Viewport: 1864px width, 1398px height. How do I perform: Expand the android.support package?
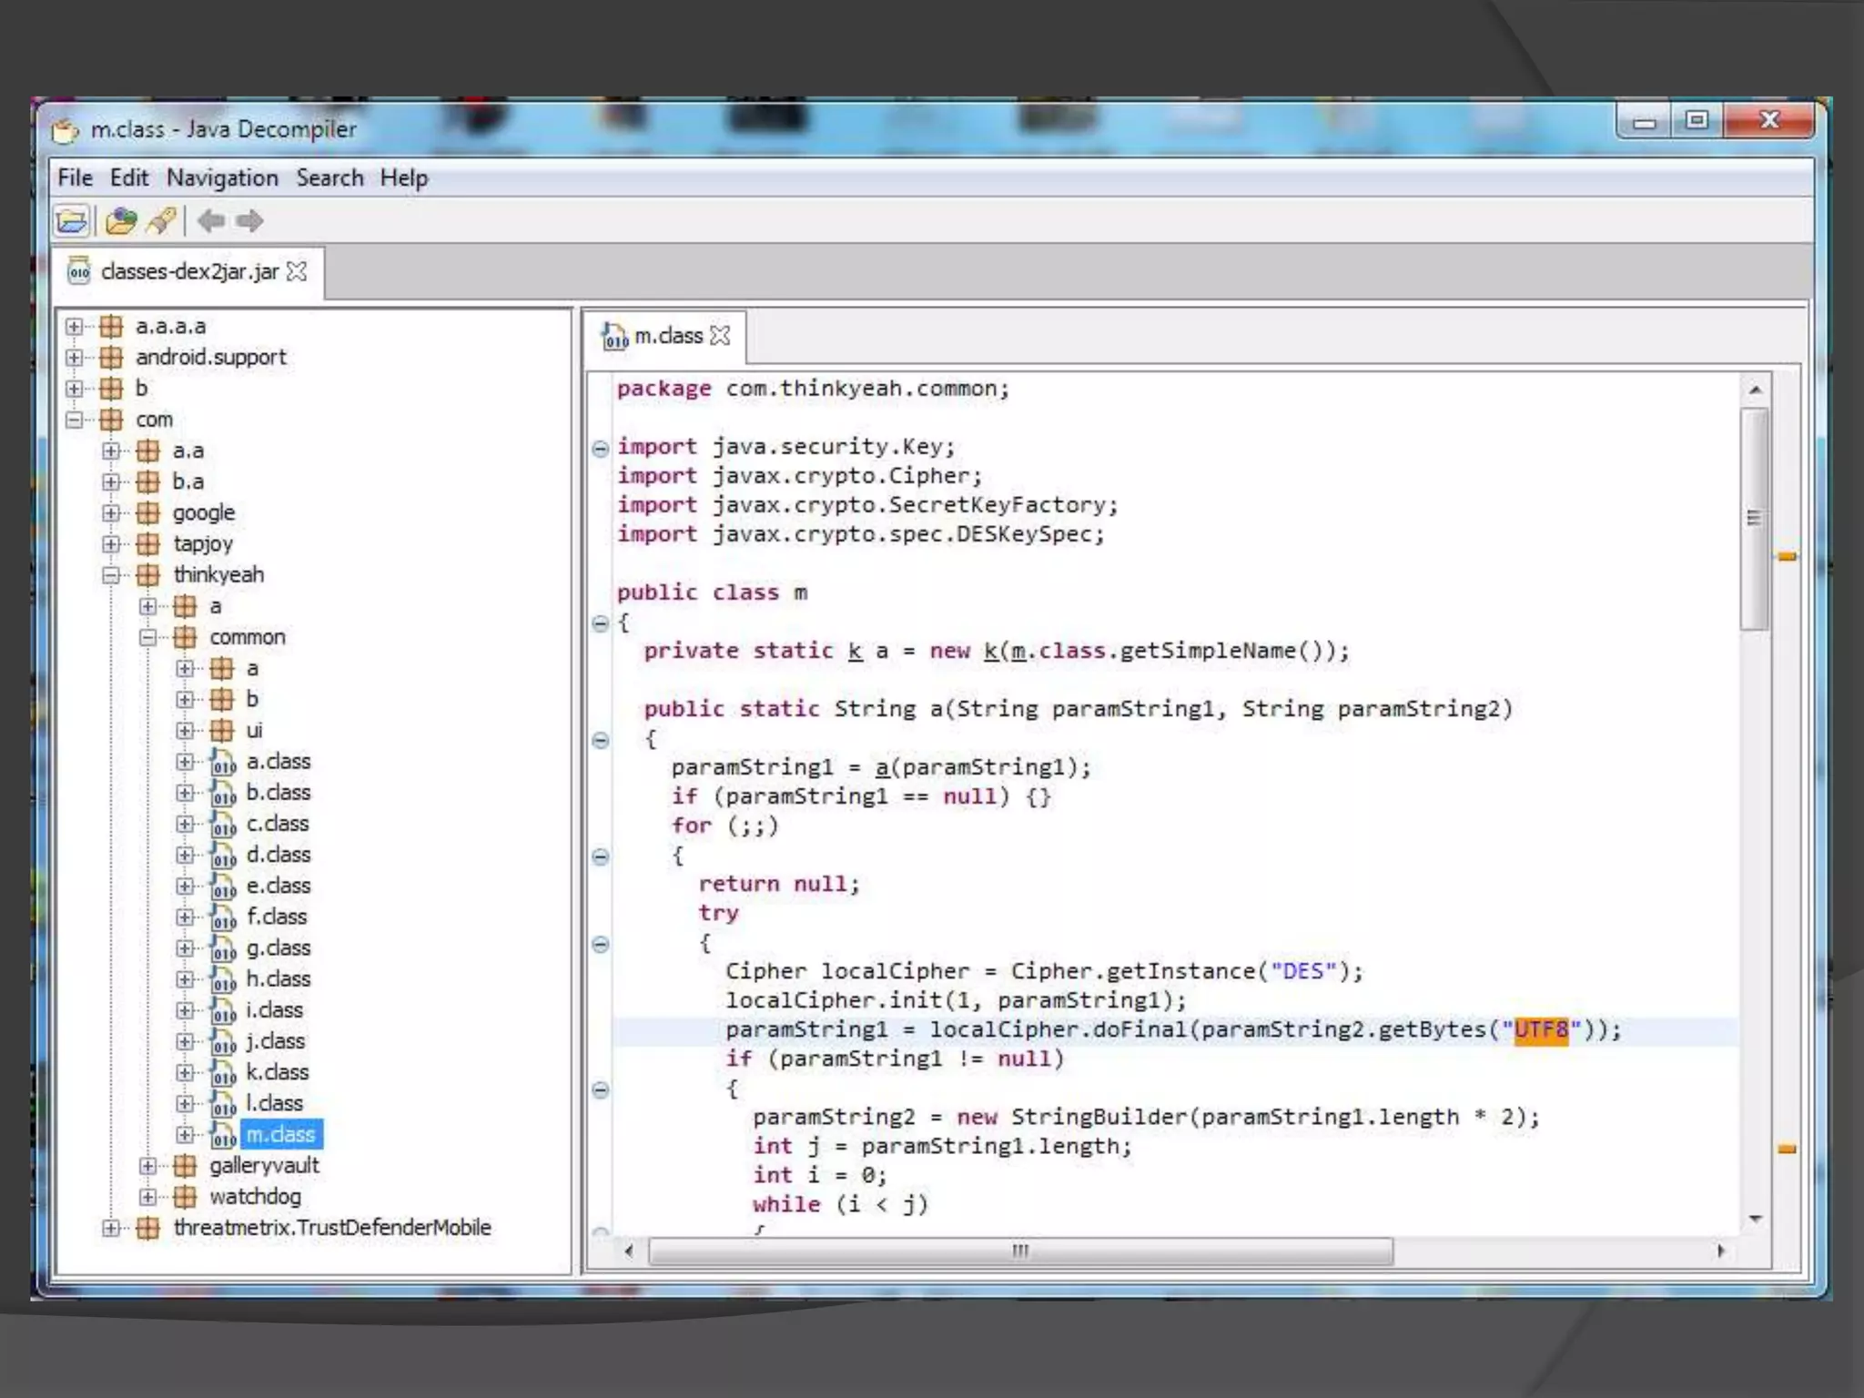coord(75,358)
